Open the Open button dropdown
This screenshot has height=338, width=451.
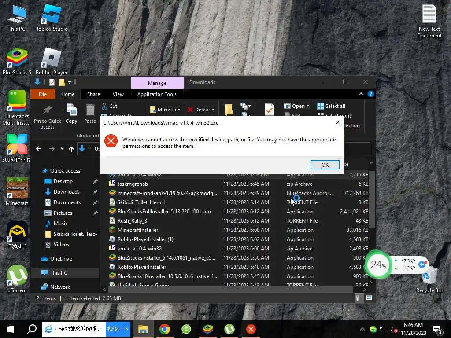pyautogui.click(x=308, y=106)
